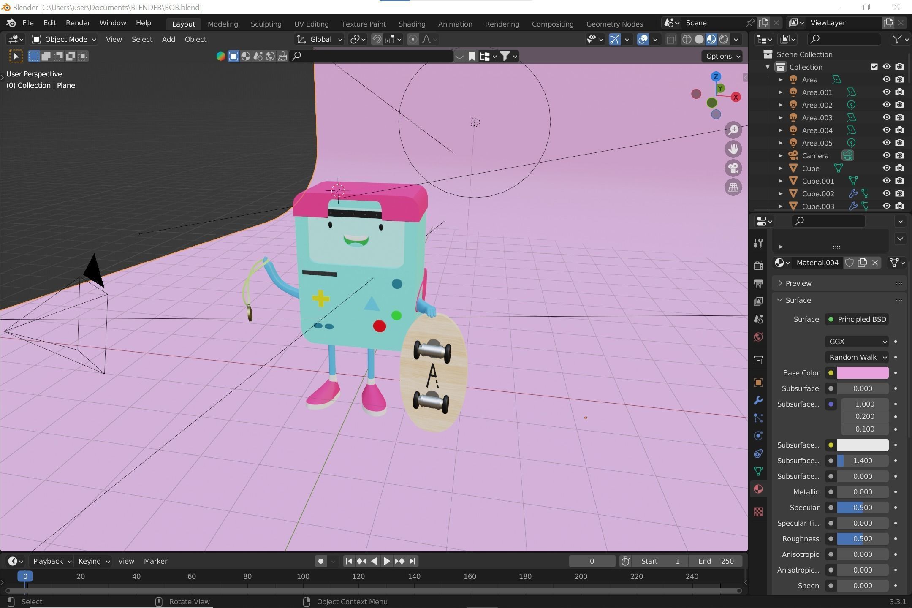Open the Scene properties tab
912x608 pixels.
coord(758,319)
